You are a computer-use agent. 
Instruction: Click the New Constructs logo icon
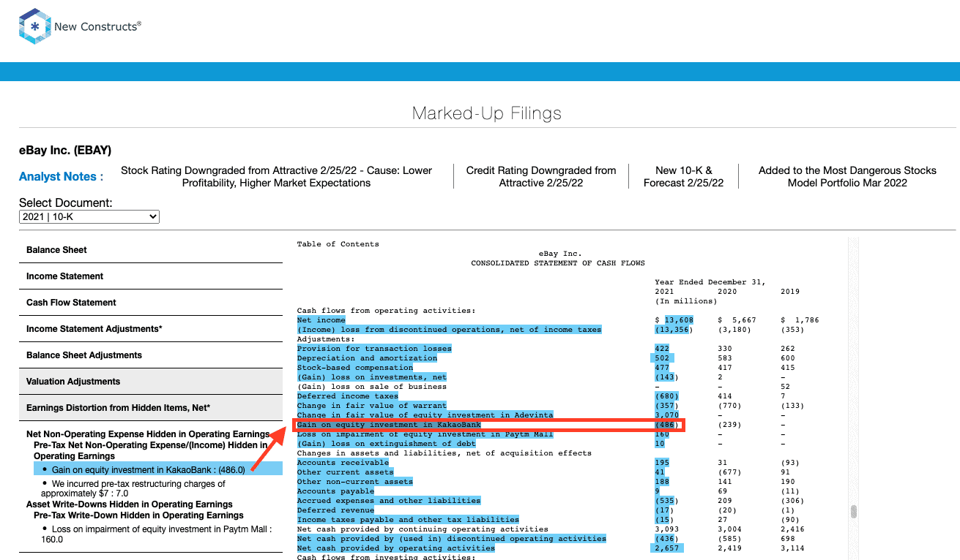click(34, 27)
